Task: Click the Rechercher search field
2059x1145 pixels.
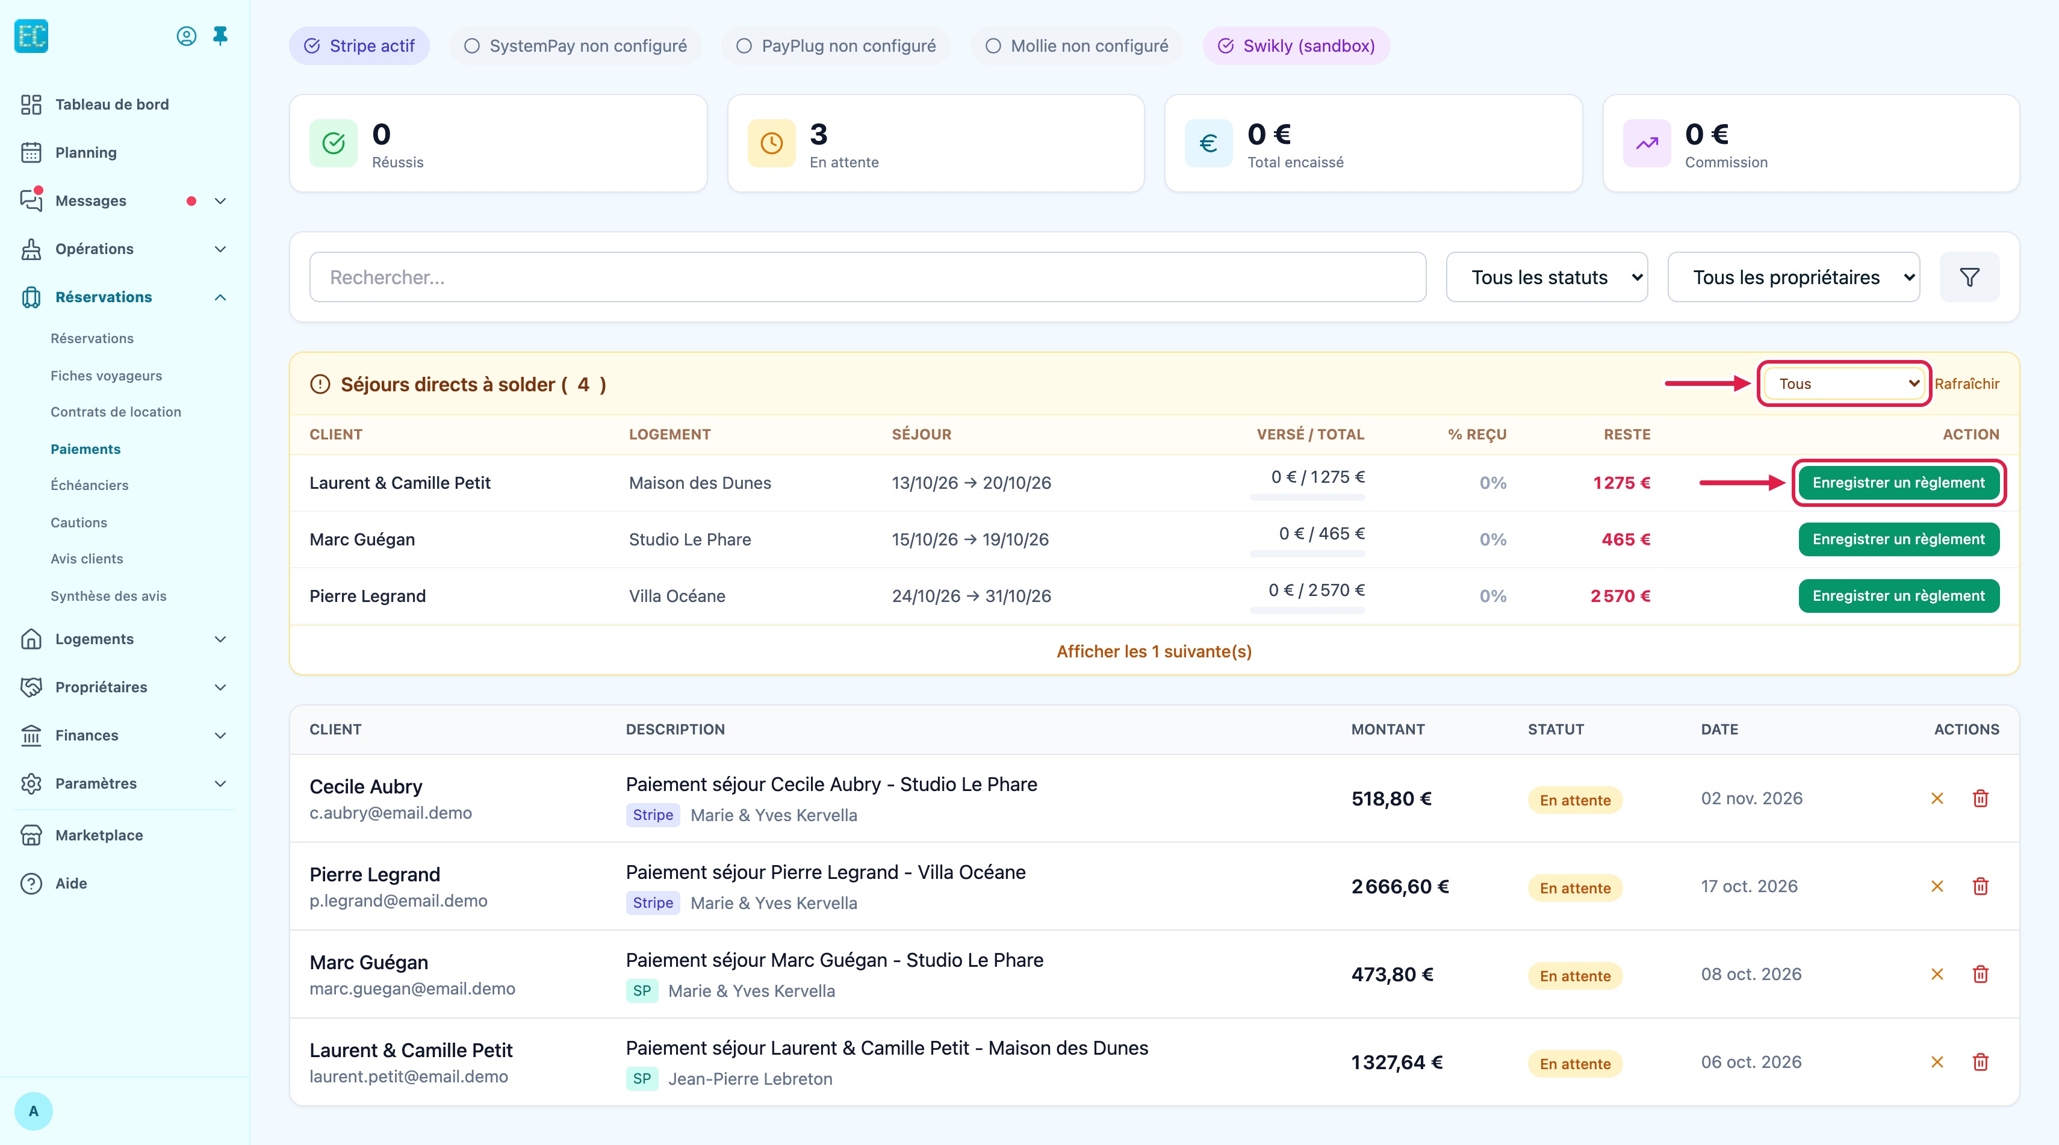Action: pos(867,278)
